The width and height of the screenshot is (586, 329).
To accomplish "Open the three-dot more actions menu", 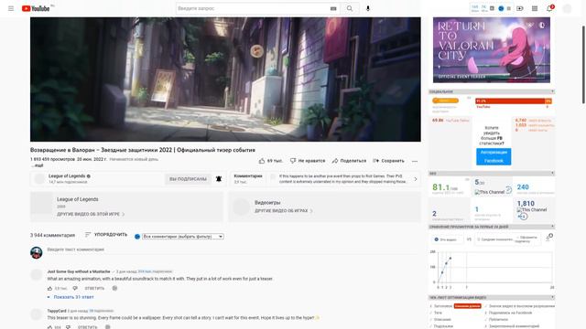I will (x=415, y=161).
